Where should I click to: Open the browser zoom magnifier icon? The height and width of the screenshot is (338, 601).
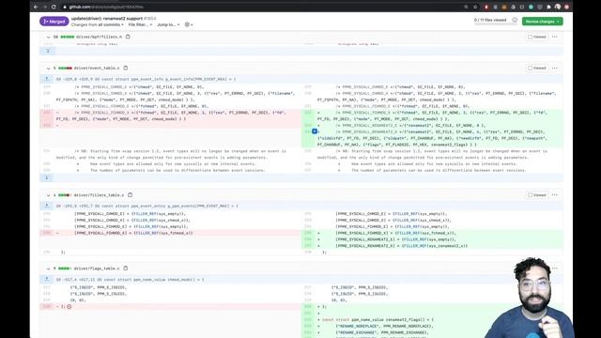point(466,7)
